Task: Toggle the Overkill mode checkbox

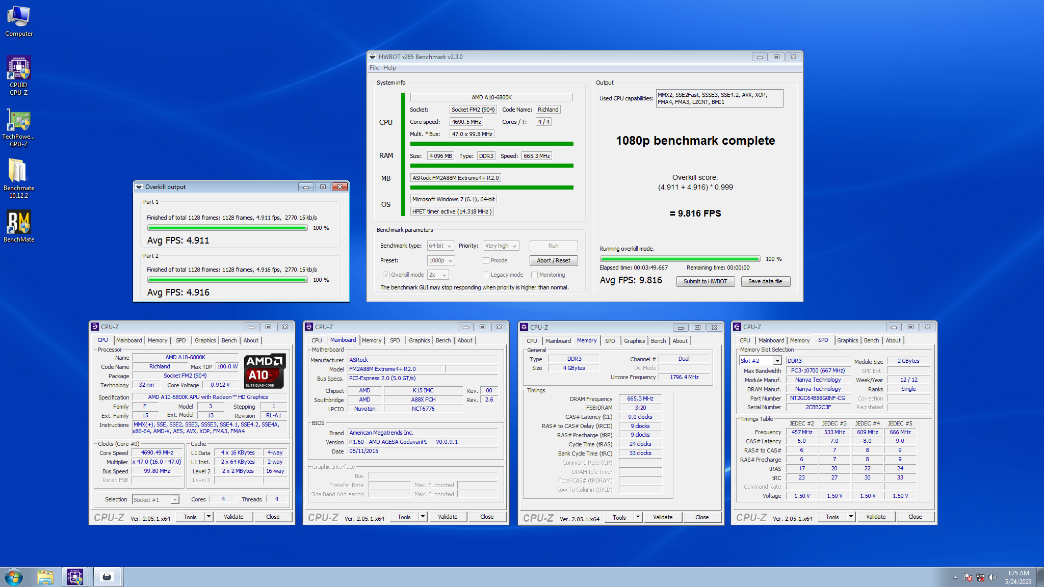Action: point(386,275)
